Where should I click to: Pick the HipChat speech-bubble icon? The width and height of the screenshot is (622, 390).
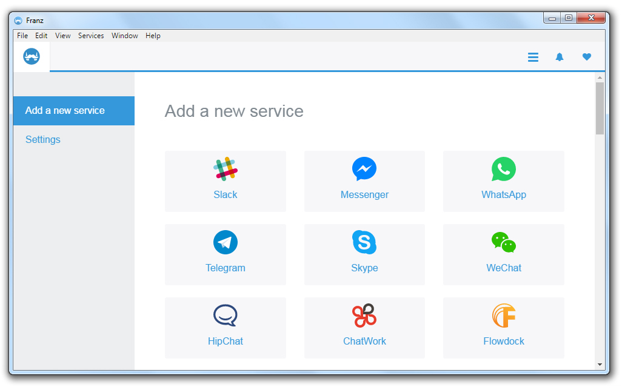click(x=226, y=316)
